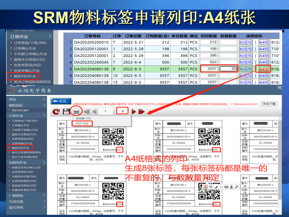Open 物料询价维护 in the sidebar

point(20,110)
